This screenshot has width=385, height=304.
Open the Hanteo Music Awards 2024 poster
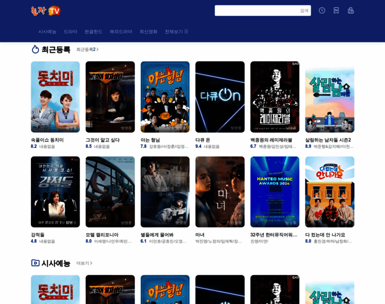[x=275, y=192]
